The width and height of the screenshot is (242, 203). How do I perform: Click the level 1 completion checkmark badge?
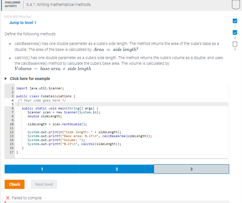[235, 21]
